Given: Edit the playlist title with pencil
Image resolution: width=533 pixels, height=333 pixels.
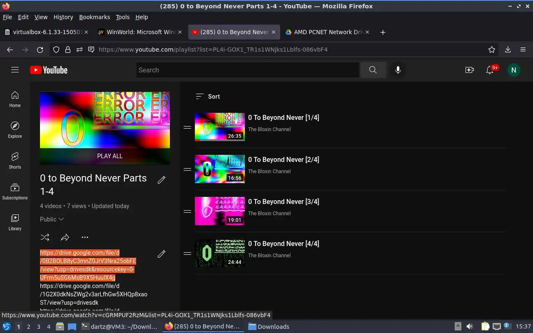Looking at the screenshot, I should 162,180.
